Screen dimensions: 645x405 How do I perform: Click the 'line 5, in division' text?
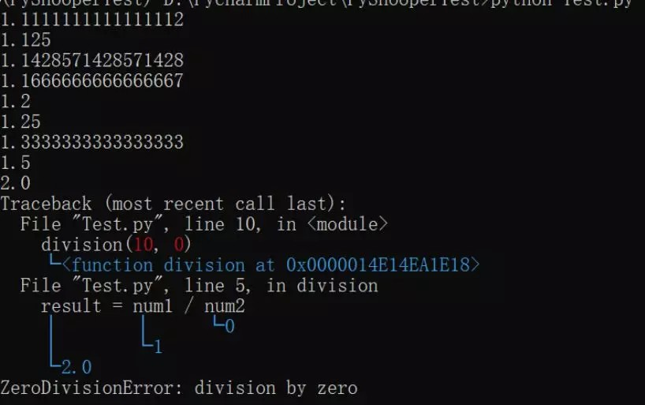pos(281,286)
